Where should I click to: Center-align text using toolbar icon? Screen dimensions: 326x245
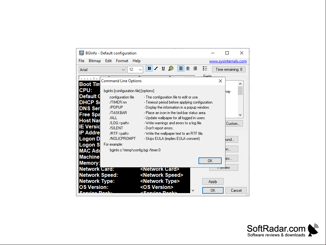188,68
